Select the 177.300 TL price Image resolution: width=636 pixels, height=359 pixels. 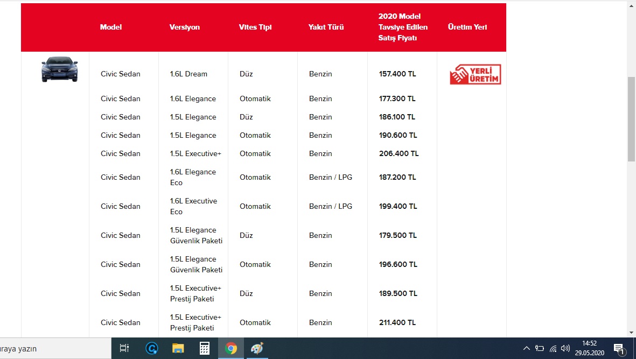pos(397,99)
